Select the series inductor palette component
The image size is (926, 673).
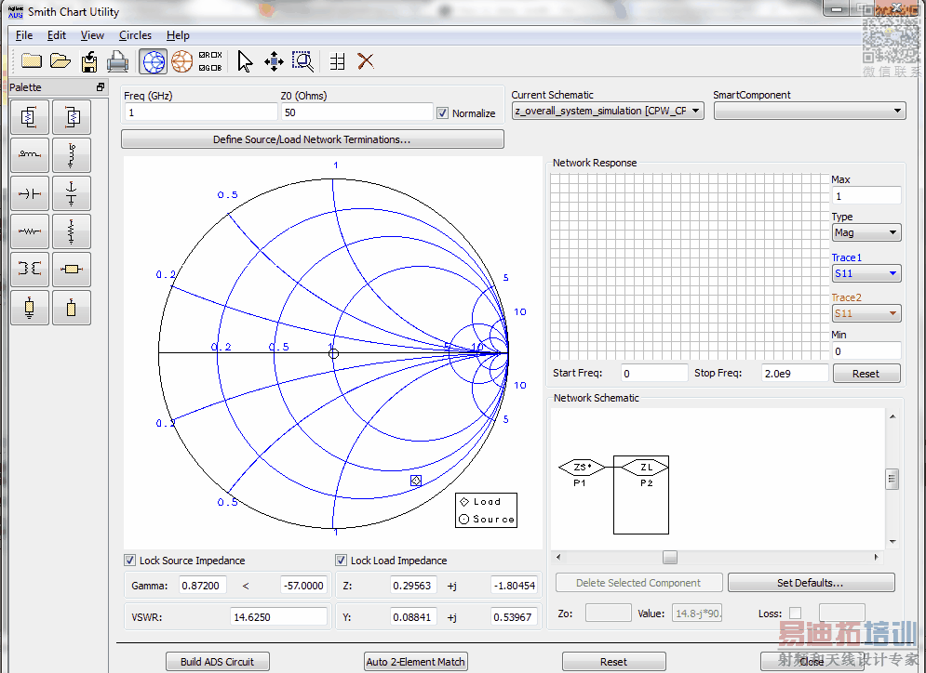[x=30, y=155]
